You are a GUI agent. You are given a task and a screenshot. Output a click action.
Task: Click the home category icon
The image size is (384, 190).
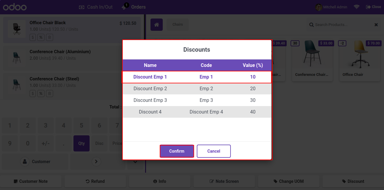[x=156, y=24]
